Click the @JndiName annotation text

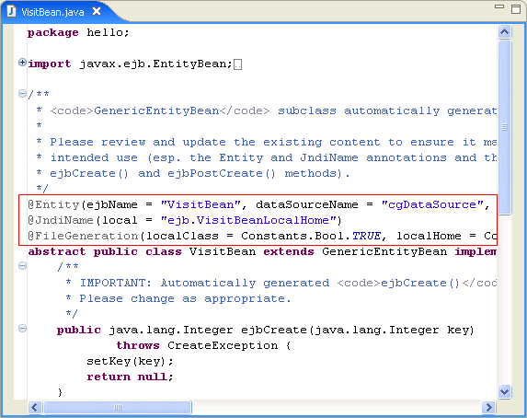[61, 220]
